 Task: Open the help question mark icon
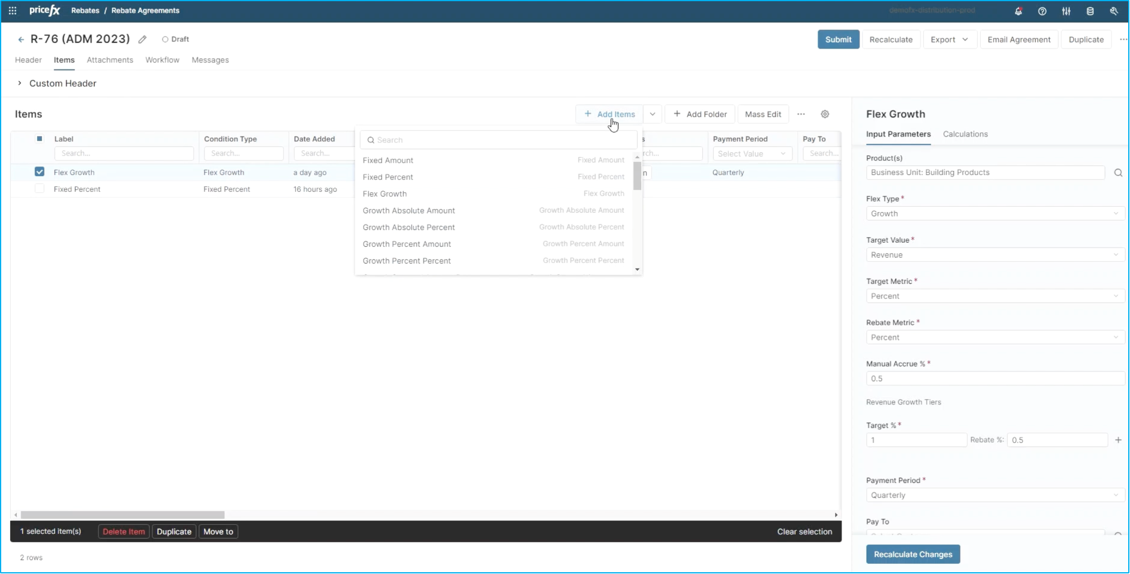tap(1042, 11)
